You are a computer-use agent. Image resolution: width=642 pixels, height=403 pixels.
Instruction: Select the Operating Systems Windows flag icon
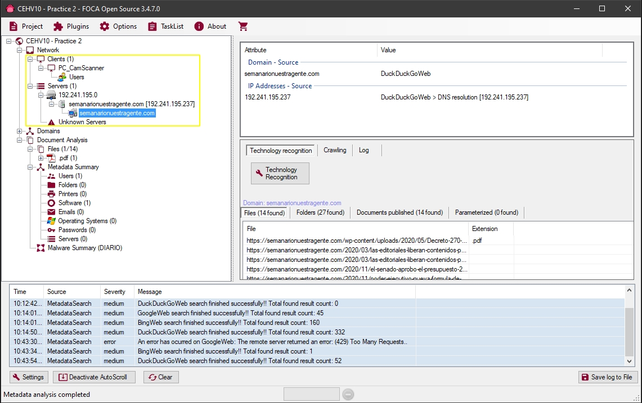(52, 221)
